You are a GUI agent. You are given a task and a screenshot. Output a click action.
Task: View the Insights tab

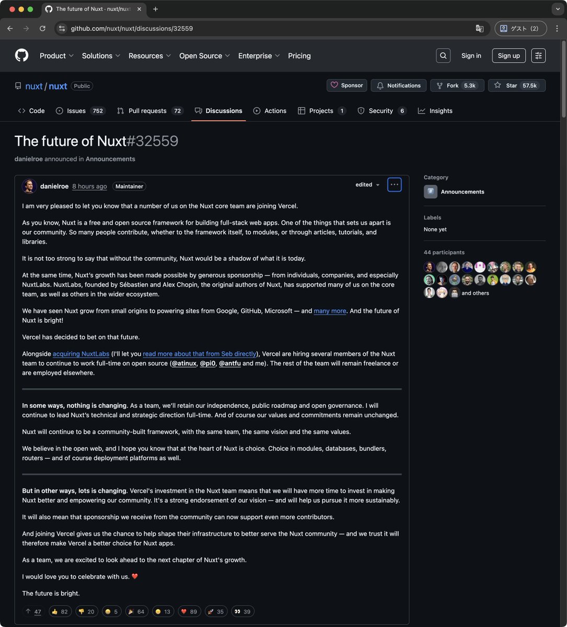pyautogui.click(x=435, y=111)
